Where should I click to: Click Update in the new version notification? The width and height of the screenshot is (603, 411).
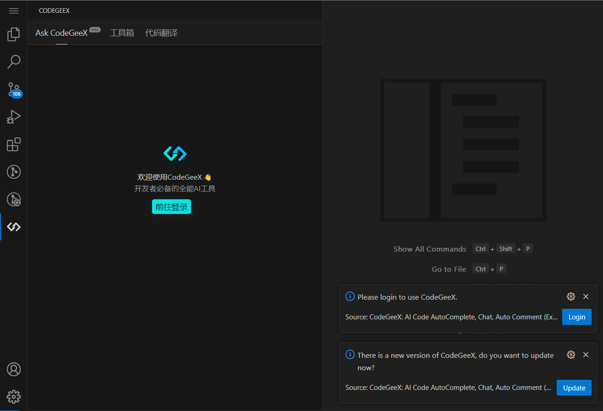574,388
